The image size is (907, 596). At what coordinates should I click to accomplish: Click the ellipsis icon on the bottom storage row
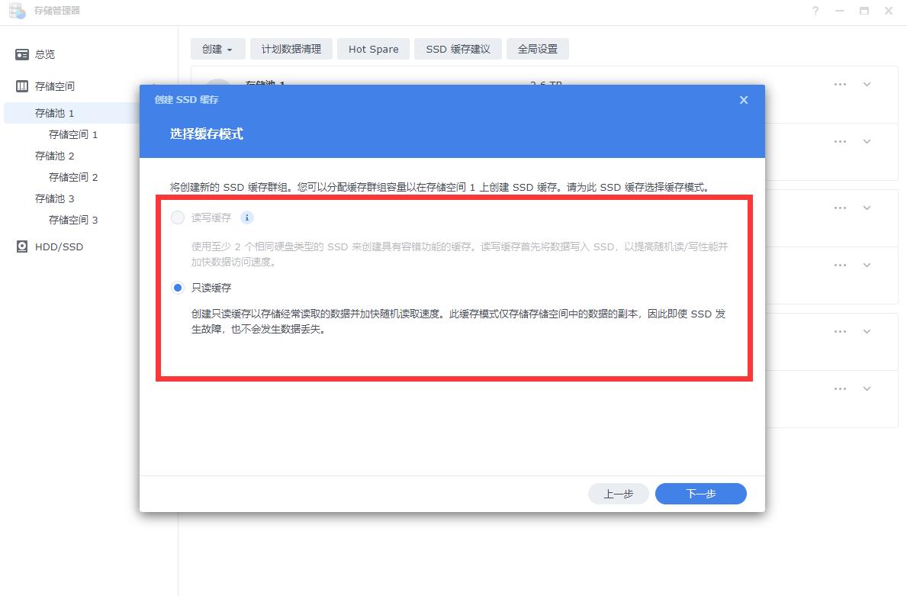point(840,388)
